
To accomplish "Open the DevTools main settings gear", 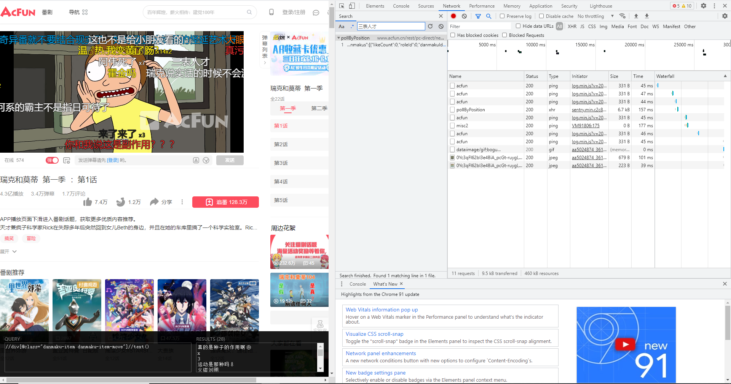I will coord(704,6).
